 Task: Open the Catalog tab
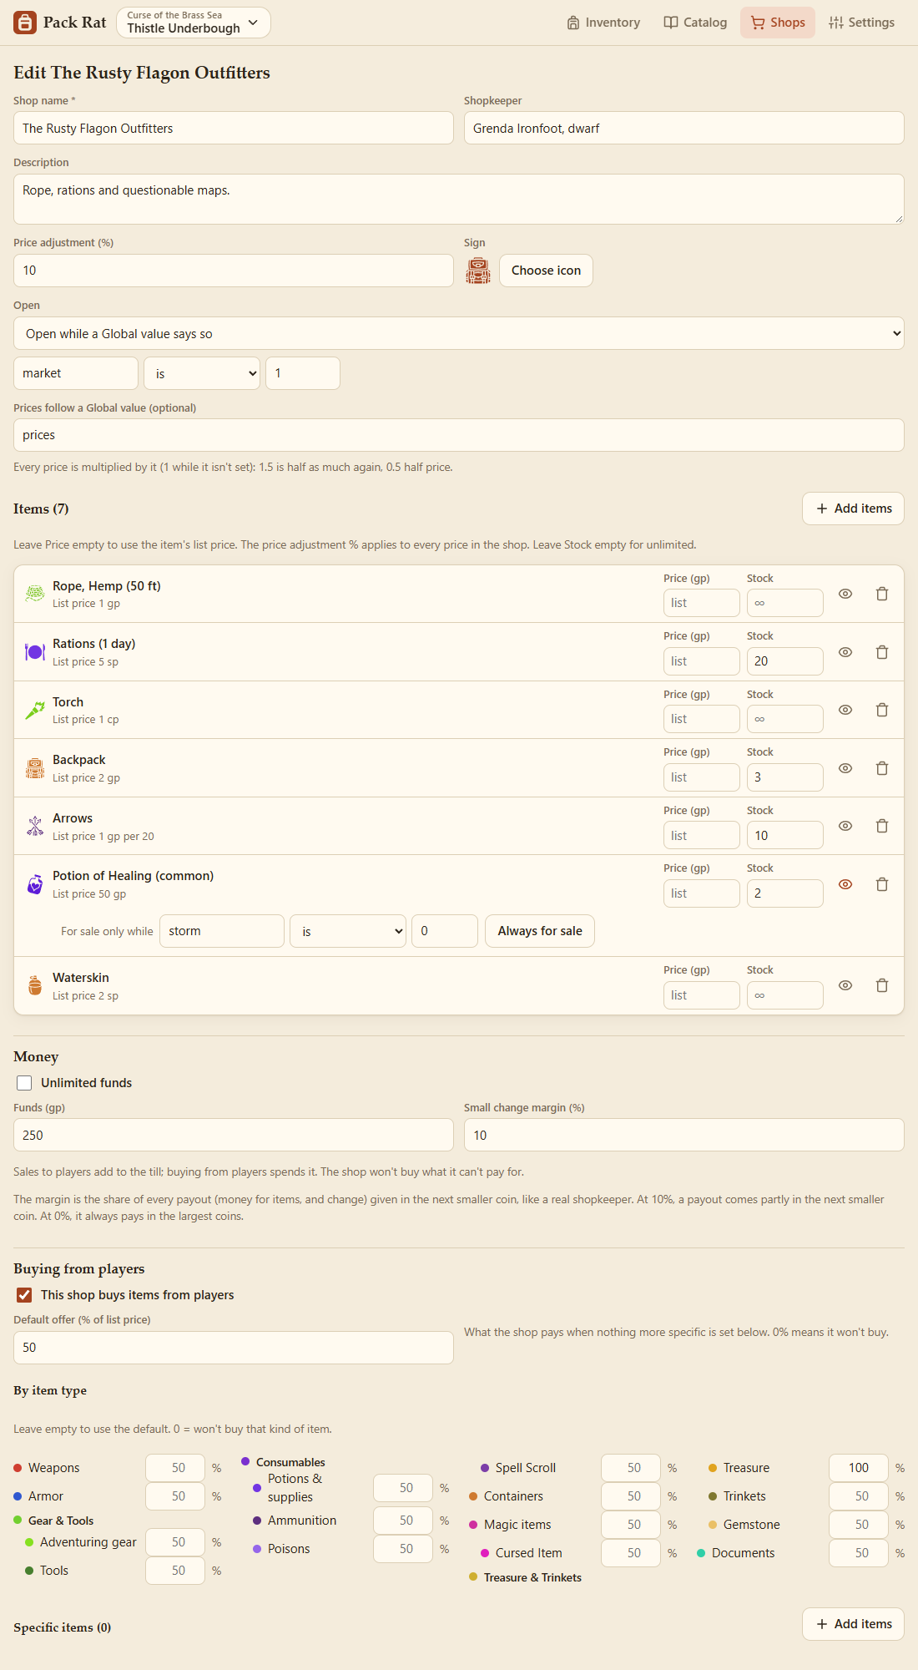695,23
